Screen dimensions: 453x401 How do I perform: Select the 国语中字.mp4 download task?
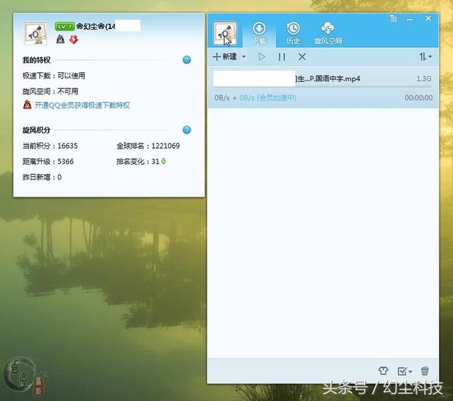323,88
